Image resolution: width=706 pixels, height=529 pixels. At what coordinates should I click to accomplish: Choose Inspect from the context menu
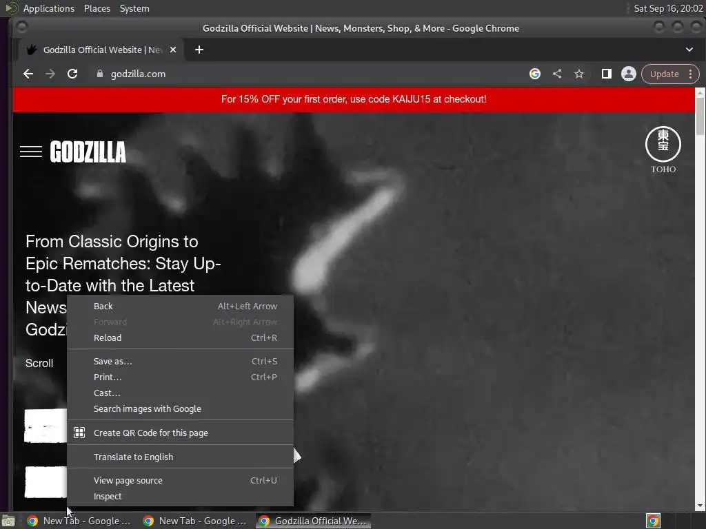(180, 496)
